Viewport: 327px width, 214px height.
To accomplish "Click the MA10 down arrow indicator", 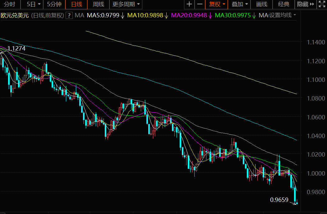I will tap(166, 16).
